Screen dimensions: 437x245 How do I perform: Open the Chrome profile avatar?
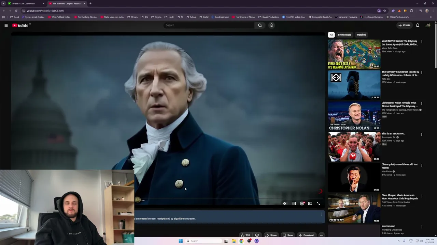point(427,11)
